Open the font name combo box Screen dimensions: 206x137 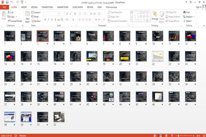pos(51,14)
